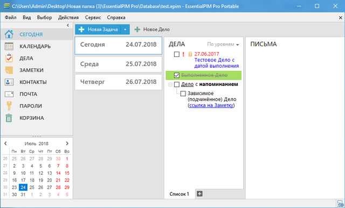Select the ЗАМЕТКИ sidebar label

(x=31, y=70)
